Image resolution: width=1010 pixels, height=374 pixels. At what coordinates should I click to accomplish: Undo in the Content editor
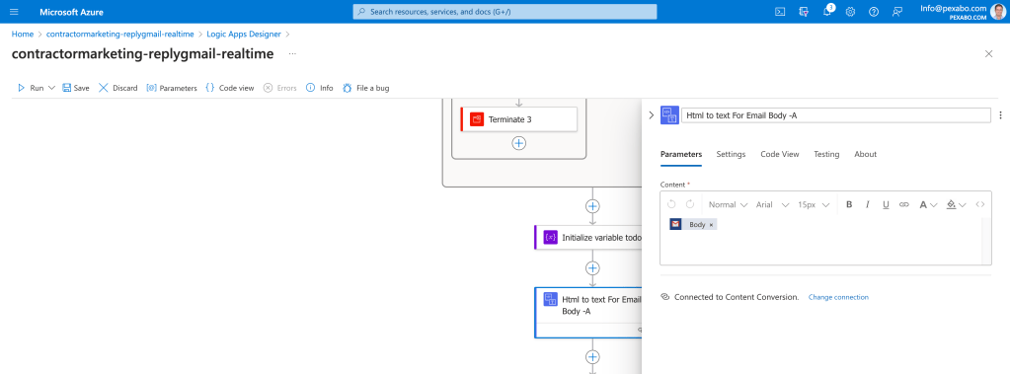(671, 204)
